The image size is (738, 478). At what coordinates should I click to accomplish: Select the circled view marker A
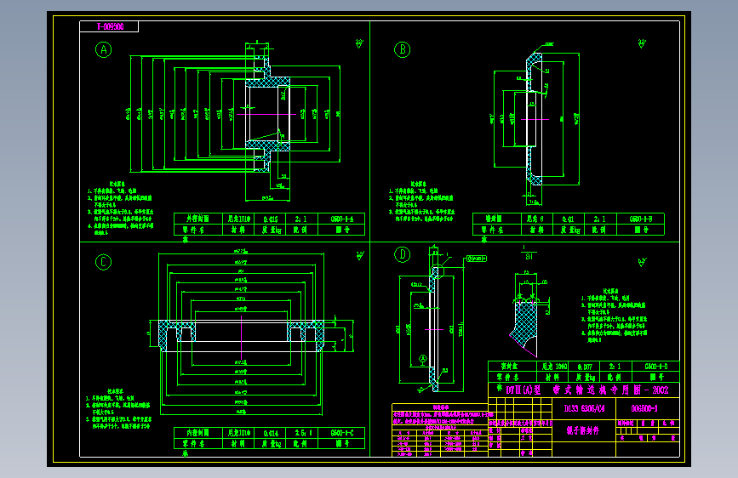(x=104, y=49)
